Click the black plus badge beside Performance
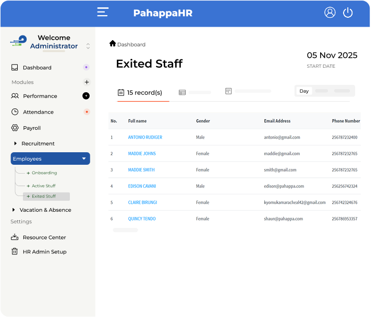The height and width of the screenshot is (317, 390). [x=86, y=96]
